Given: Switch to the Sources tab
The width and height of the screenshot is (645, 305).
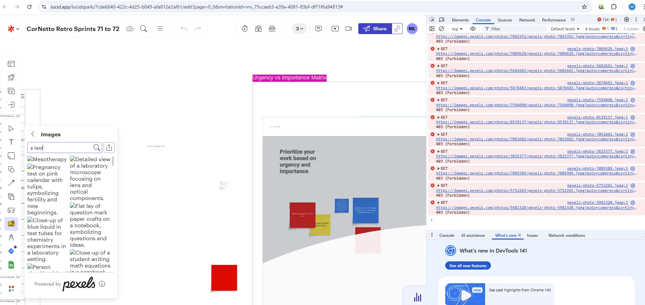Looking at the screenshot, I should (x=505, y=20).
